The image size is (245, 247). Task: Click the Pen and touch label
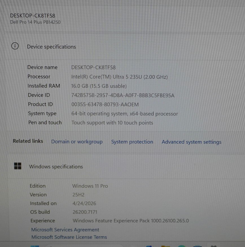click(45, 123)
